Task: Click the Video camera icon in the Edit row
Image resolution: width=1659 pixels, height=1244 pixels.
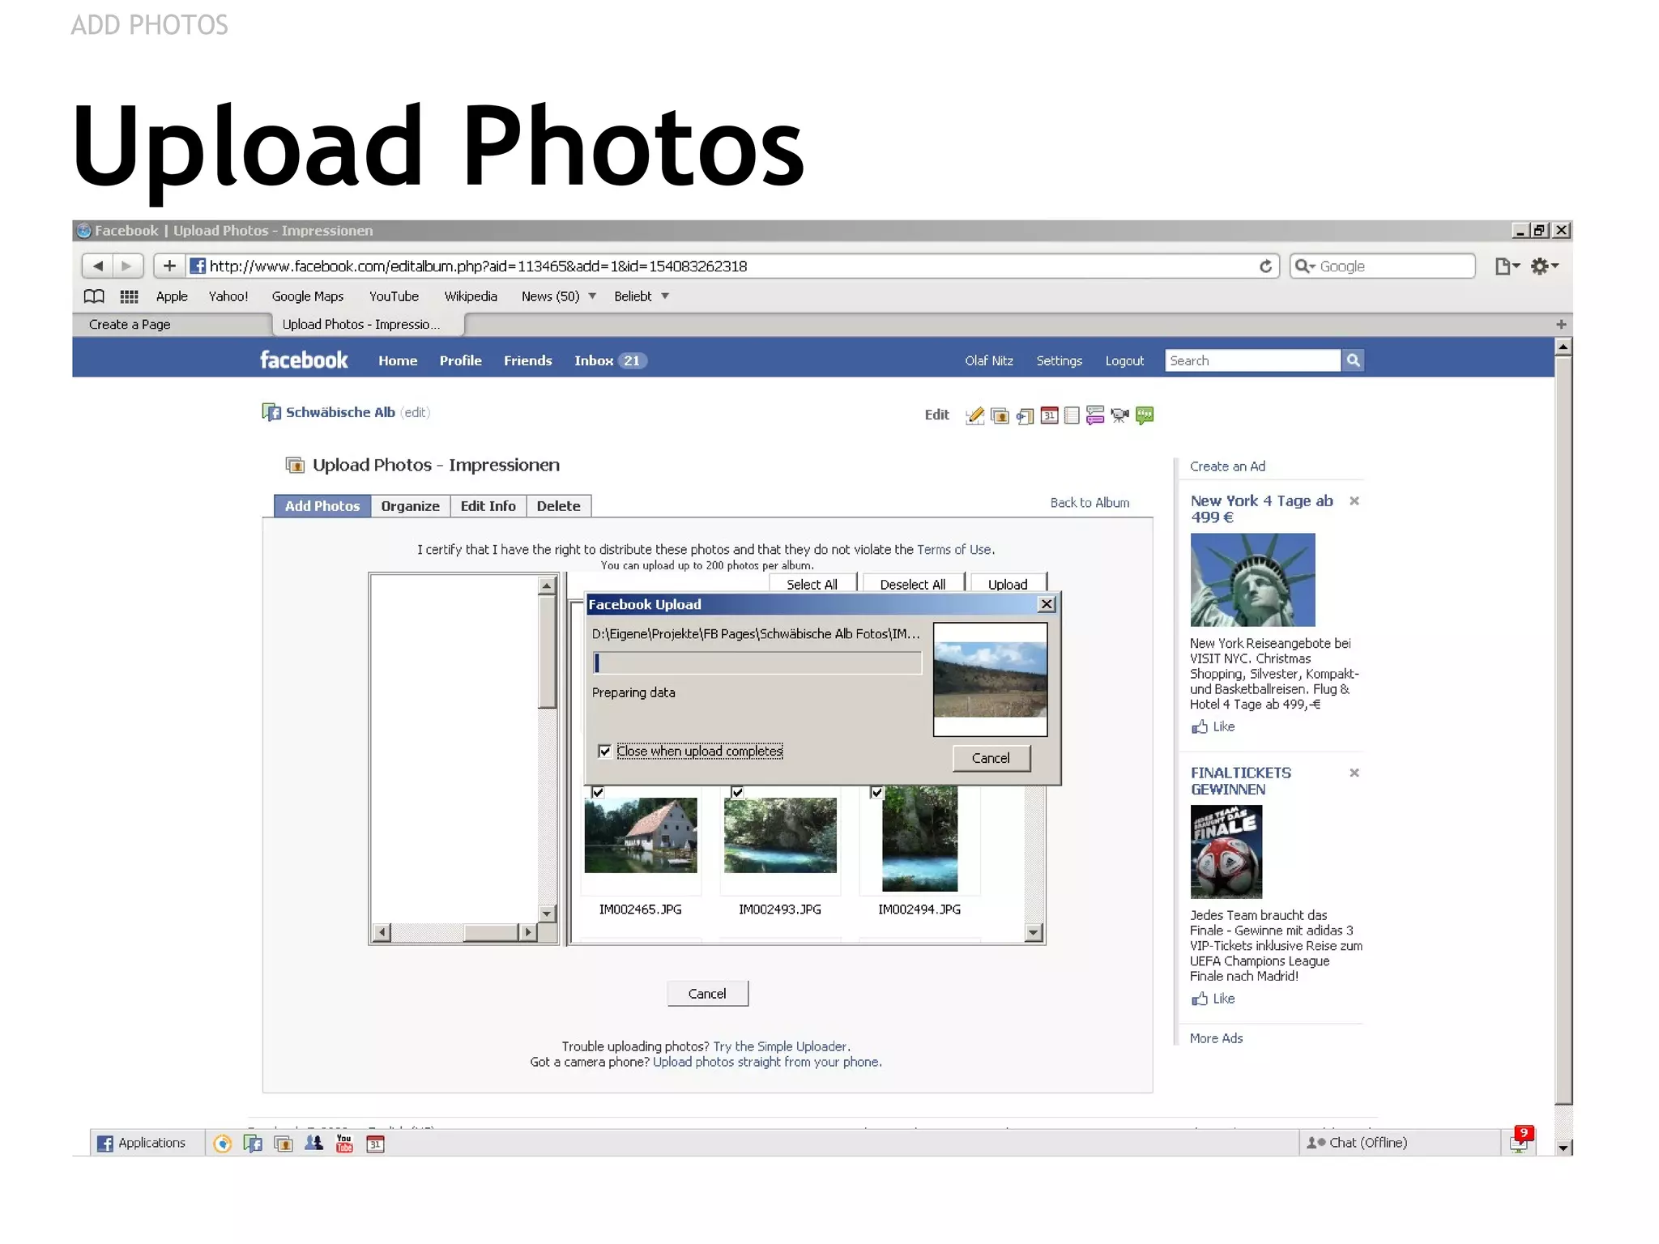Action: [x=1120, y=415]
